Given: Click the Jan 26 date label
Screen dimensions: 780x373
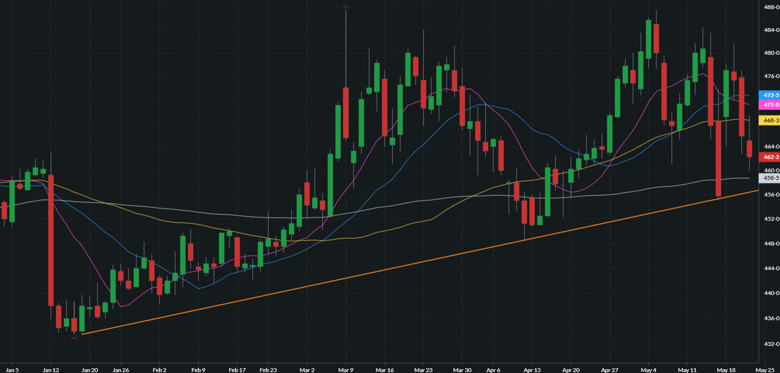Looking at the screenshot, I should 121,370.
